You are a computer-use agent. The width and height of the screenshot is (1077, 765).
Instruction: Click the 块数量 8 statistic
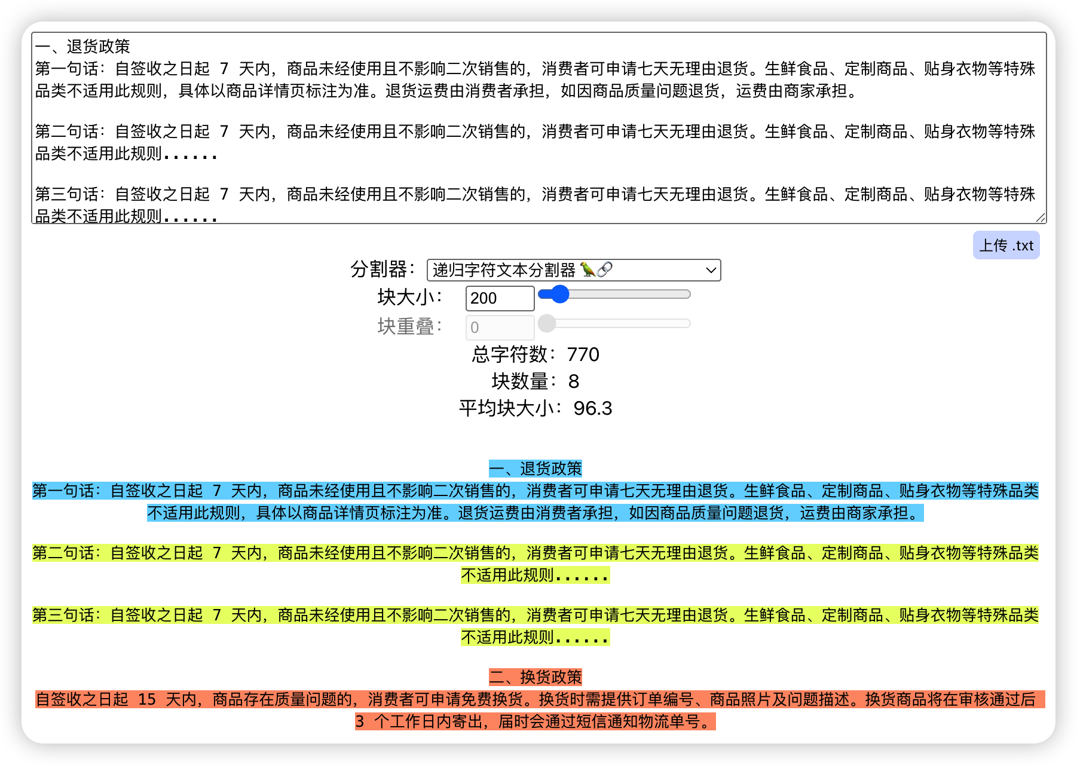pos(535,381)
